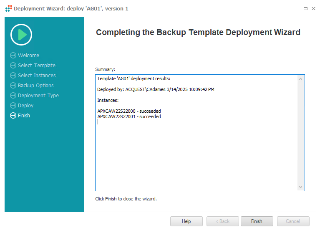Maximize the Deployment Wizard window
Screen dimensions: 320x233
[x=305, y=9]
